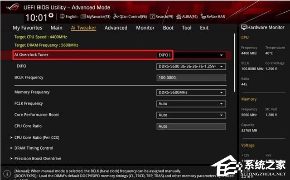Click the 32768 MB capacity value
This screenshot has height=180, width=290.
[249, 131]
